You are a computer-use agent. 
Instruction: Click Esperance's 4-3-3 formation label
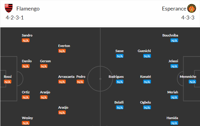click(x=188, y=18)
